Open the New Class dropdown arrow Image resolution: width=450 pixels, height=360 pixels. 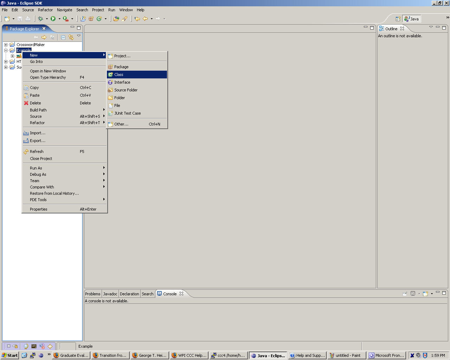(x=105, y=19)
